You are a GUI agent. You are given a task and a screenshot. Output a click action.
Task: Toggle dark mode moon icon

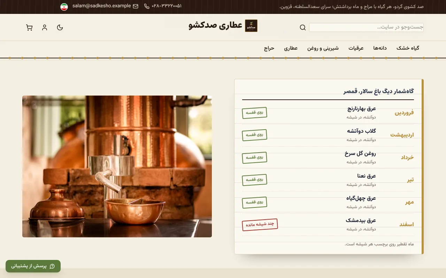tap(60, 27)
